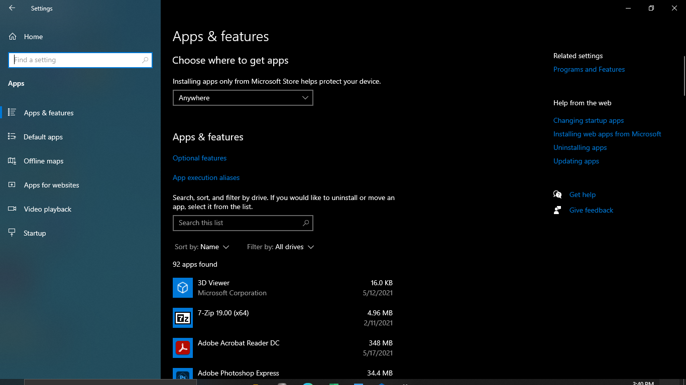This screenshot has width=686, height=385.
Task: Open Changing startup apps help link
Action: click(589, 120)
